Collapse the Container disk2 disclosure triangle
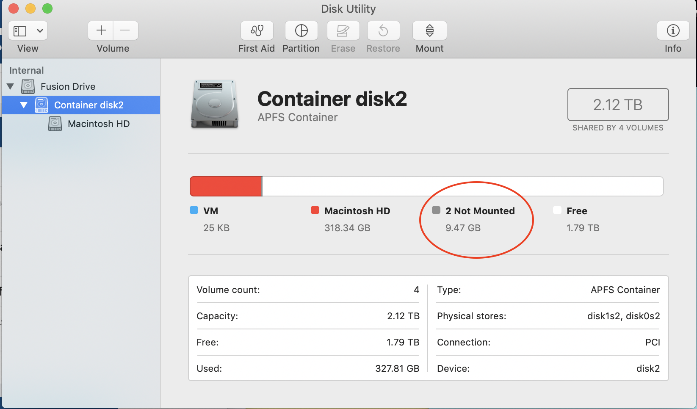 click(24, 105)
